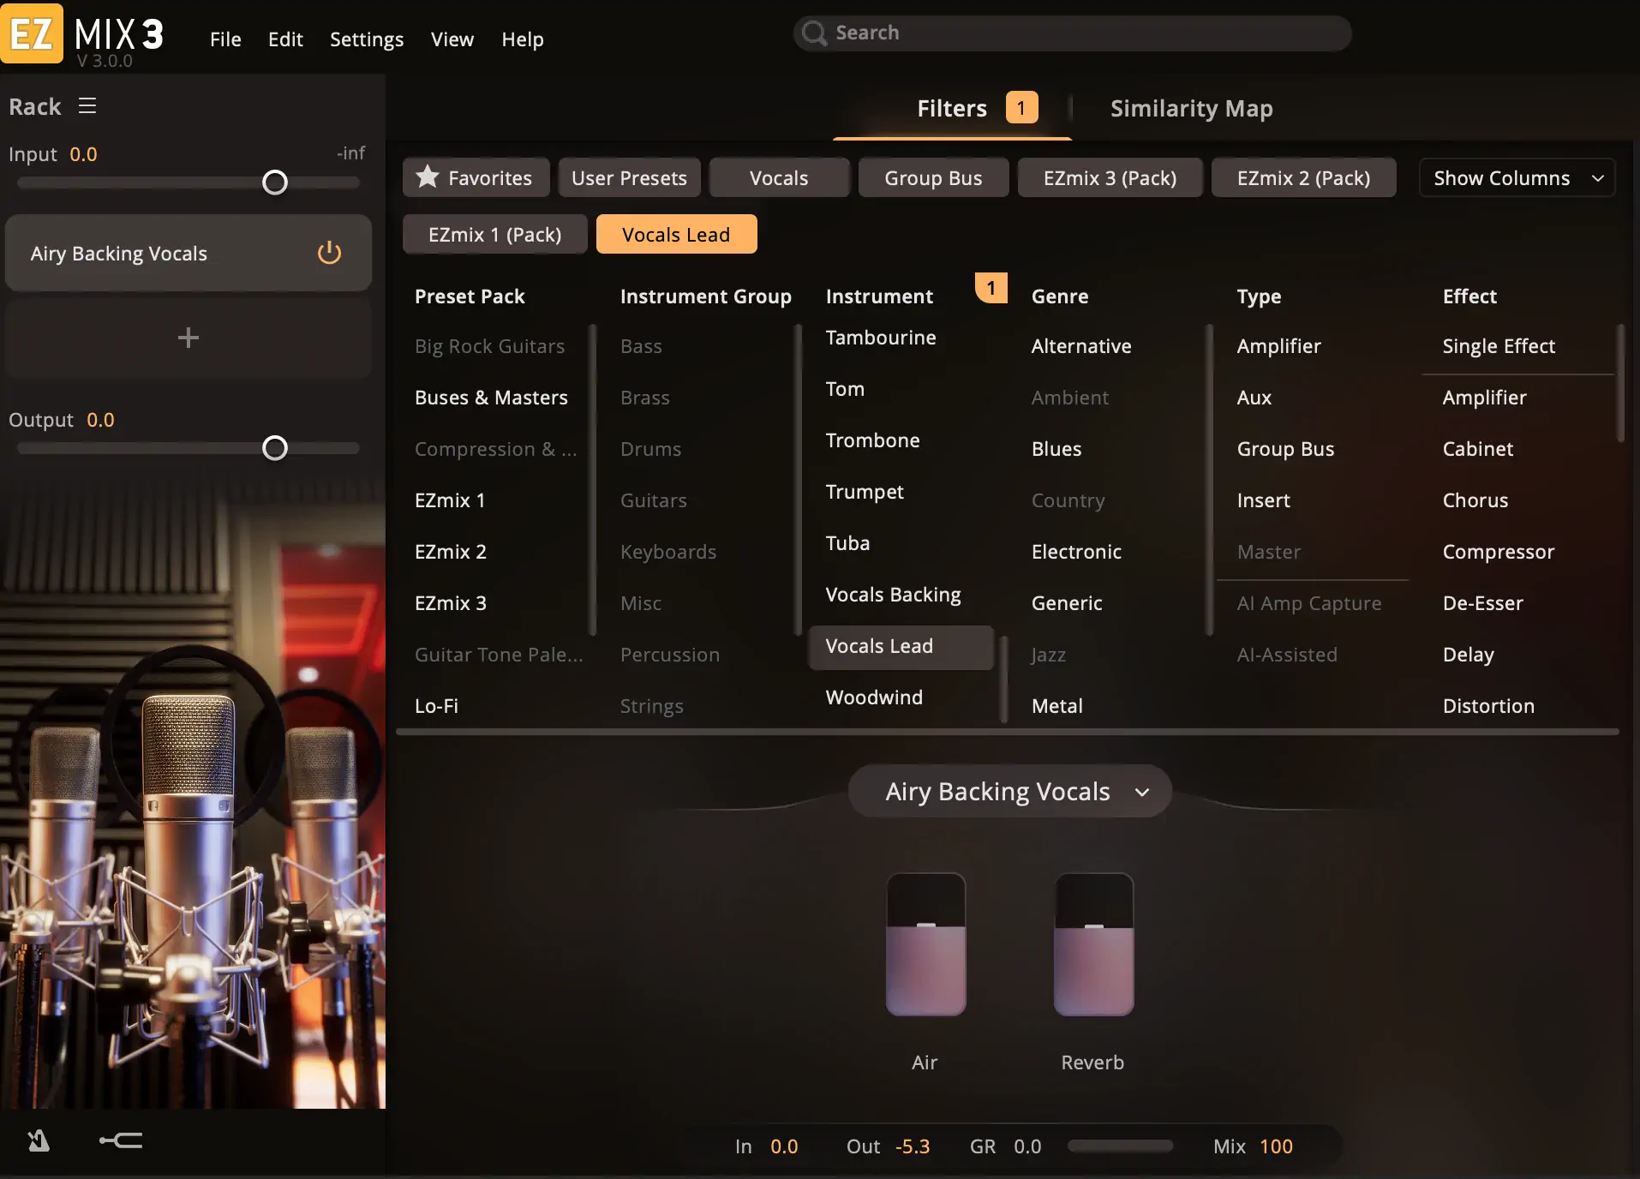Select EZmix 2 in Preset Pack column

click(x=451, y=552)
